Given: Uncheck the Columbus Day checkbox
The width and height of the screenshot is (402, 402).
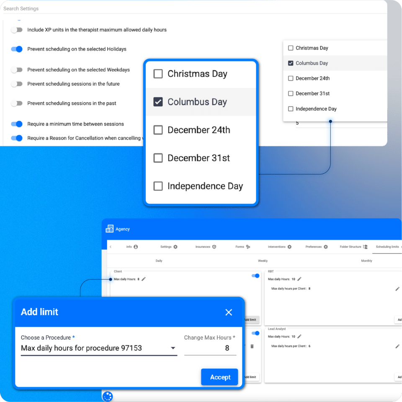Looking at the screenshot, I should pyautogui.click(x=158, y=102).
